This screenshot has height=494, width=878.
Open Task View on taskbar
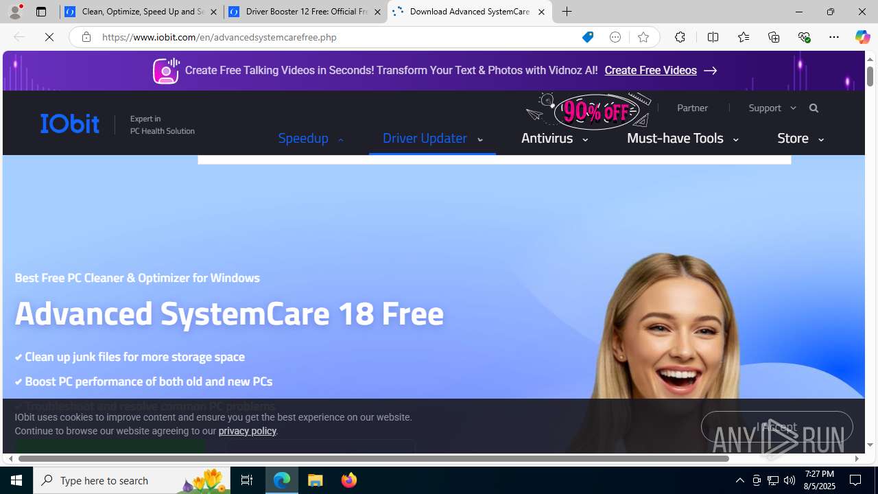click(247, 480)
